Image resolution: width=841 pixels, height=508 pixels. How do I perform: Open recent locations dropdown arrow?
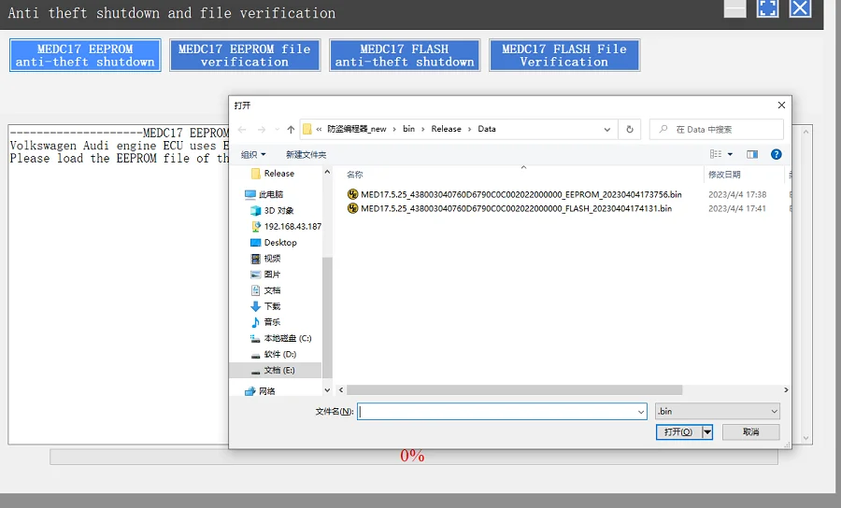point(278,129)
